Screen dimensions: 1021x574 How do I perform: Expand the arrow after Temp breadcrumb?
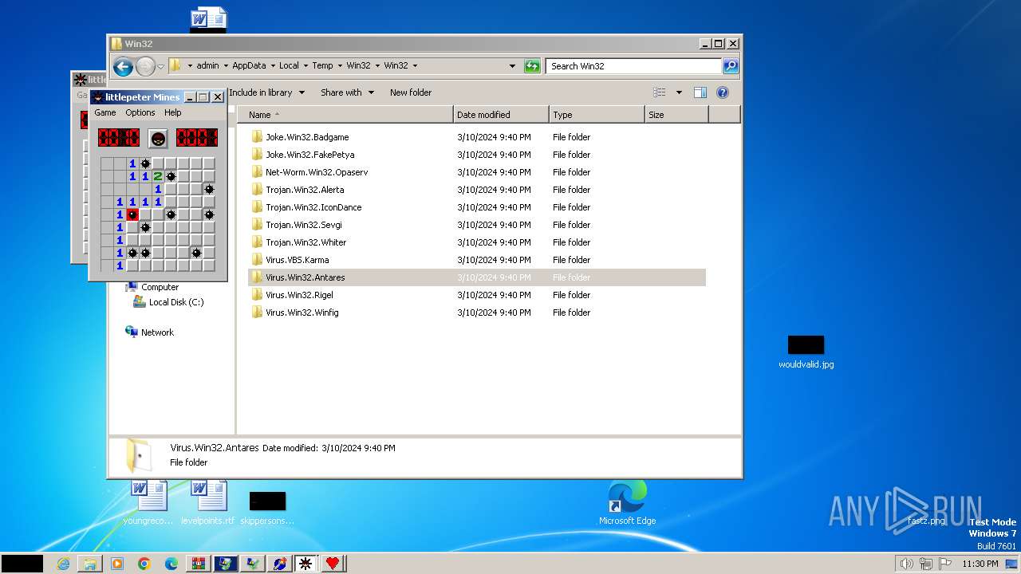click(340, 66)
